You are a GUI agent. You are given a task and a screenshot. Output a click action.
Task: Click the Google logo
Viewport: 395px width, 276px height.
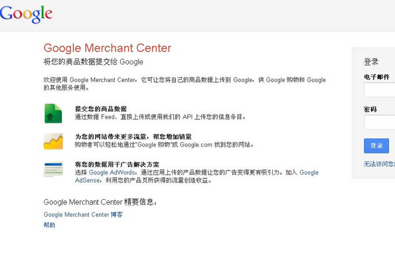click(26, 13)
